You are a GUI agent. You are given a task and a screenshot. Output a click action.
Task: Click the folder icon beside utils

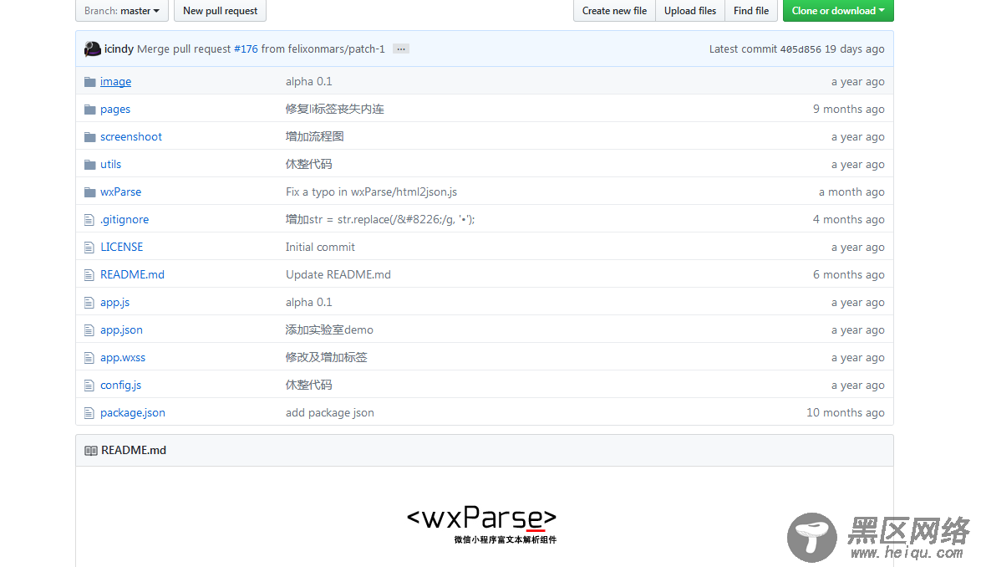(89, 165)
